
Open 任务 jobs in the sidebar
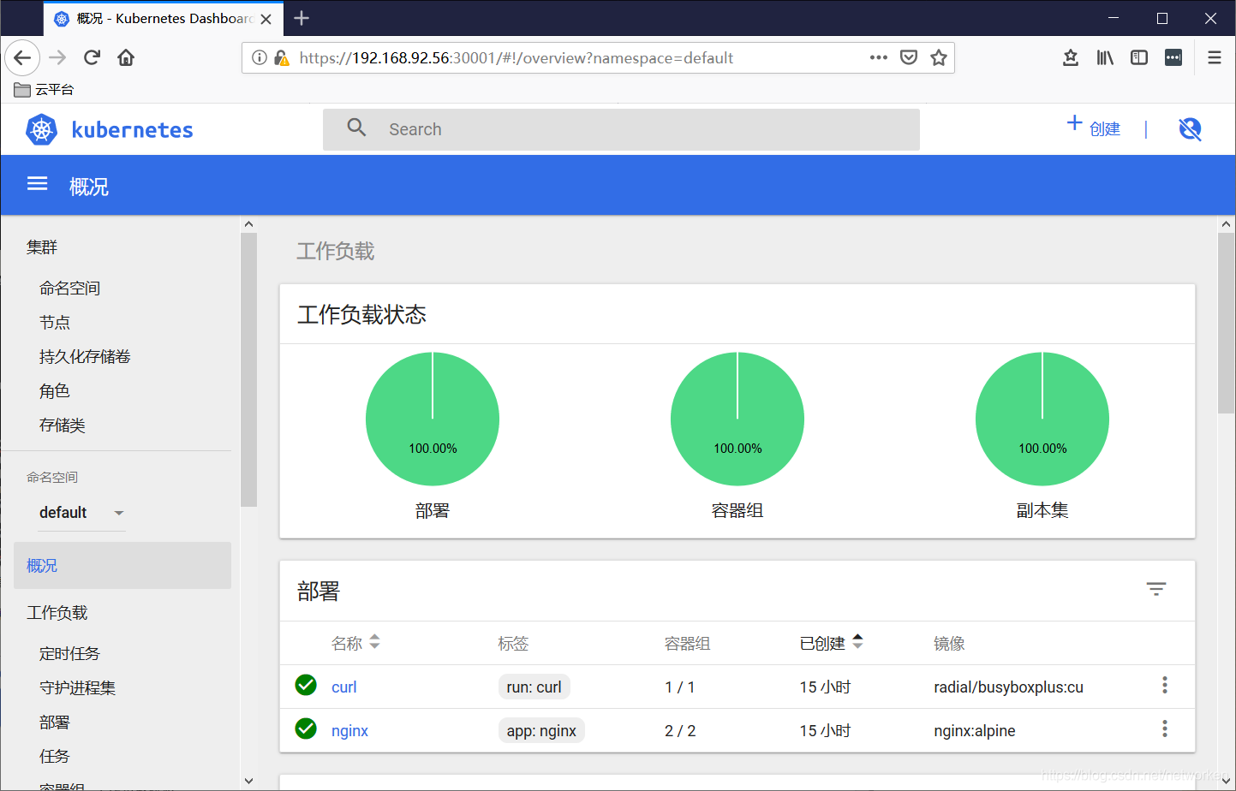click(55, 757)
